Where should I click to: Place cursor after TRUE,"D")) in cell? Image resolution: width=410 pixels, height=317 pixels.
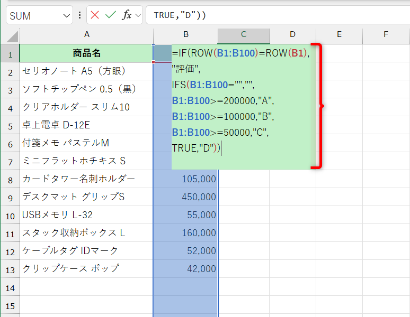pyautogui.click(x=221, y=148)
